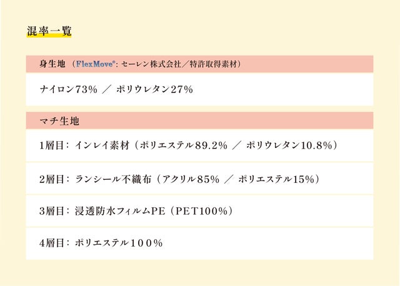
Task: Click the 混率一覧 title heading
Action: (x=49, y=31)
